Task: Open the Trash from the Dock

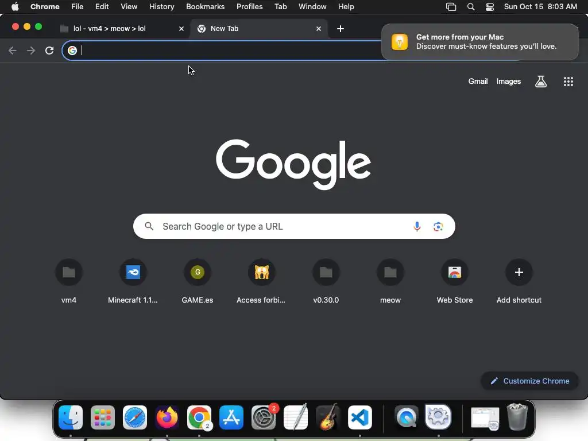Action: 517,417
